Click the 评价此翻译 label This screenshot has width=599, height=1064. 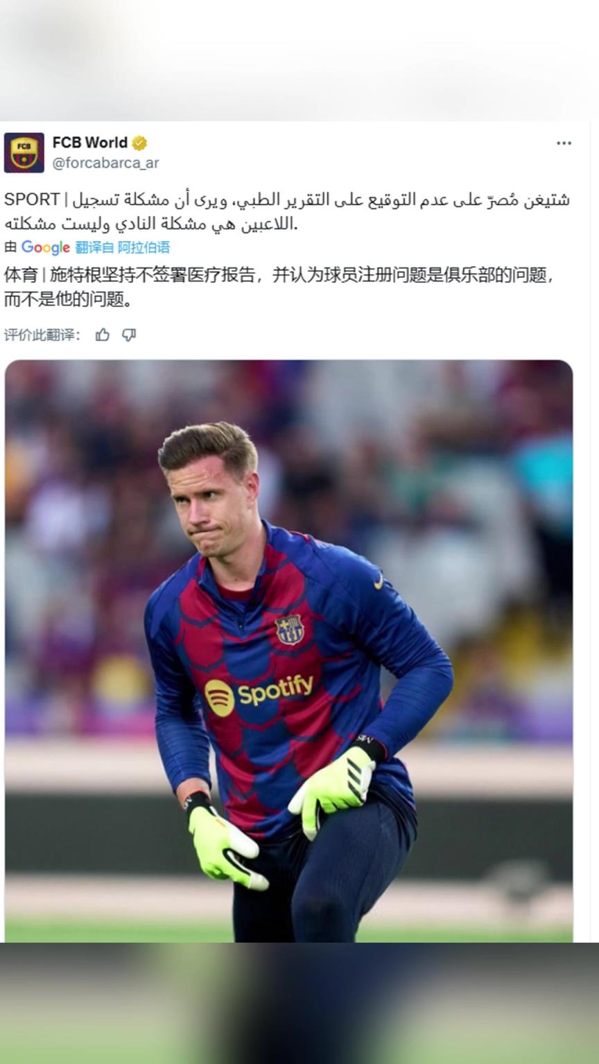[42, 335]
